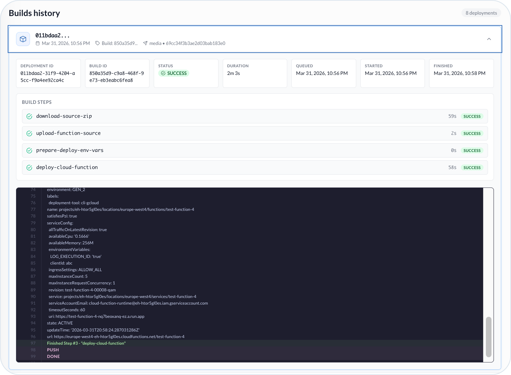Open the deploy-cloud-function build step
The height and width of the screenshot is (375, 511).
[x=255, y=167]
